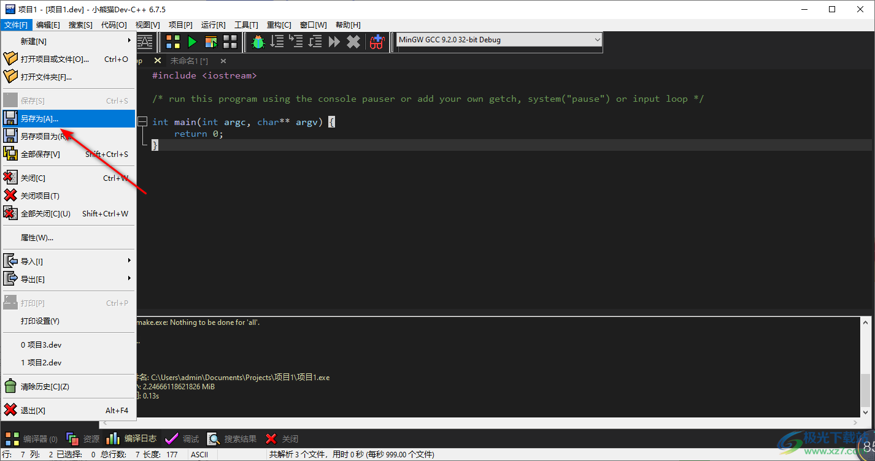This screenshot has height=461, width=875.
Task: Click the ASCII encoding status bar entry
Action: (x=199, y=454)
